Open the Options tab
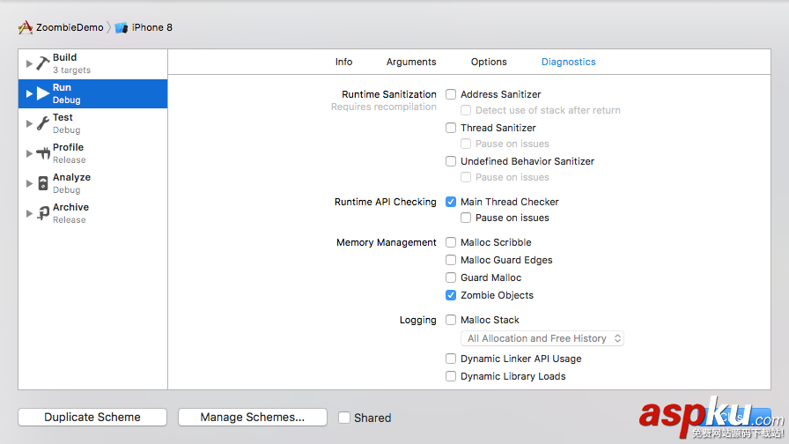789x444 pixels. (489, 62)
